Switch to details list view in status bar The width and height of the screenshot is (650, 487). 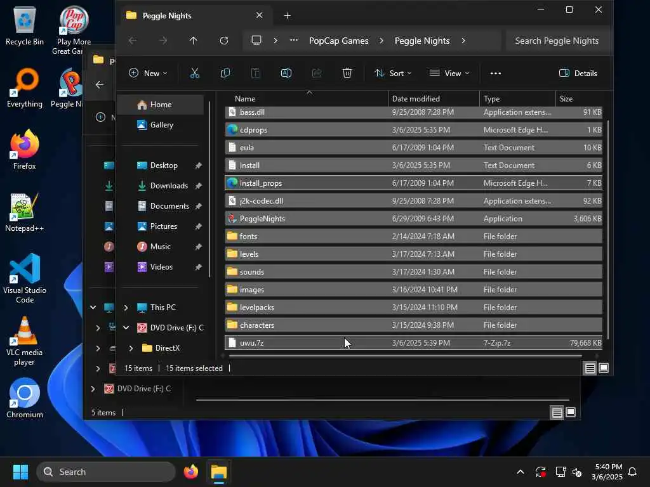tap(590, 368)
